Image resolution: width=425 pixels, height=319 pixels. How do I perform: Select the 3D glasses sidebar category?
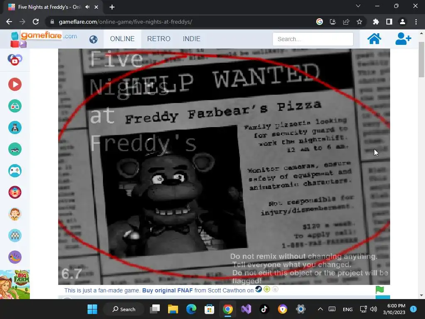coord(15,106)
